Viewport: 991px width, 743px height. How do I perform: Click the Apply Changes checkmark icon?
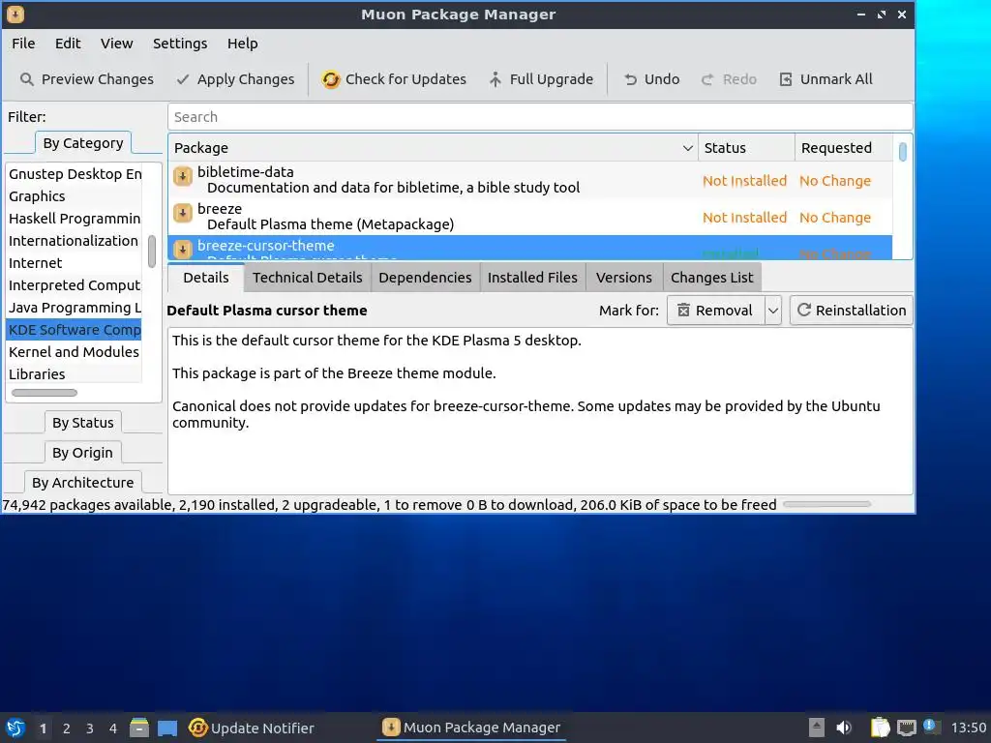coord(183,79)
